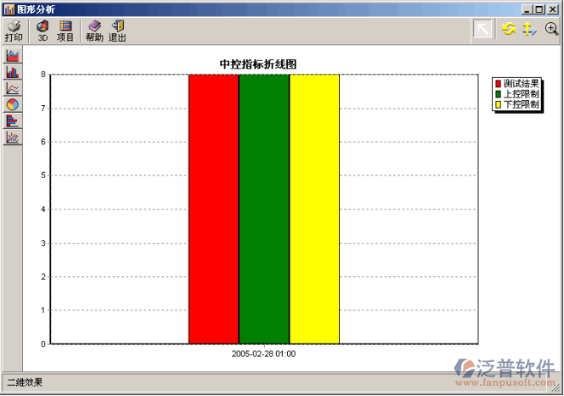Toggle the 3D view button
Viewport: 564px width, 396px height.
point(42,31)
